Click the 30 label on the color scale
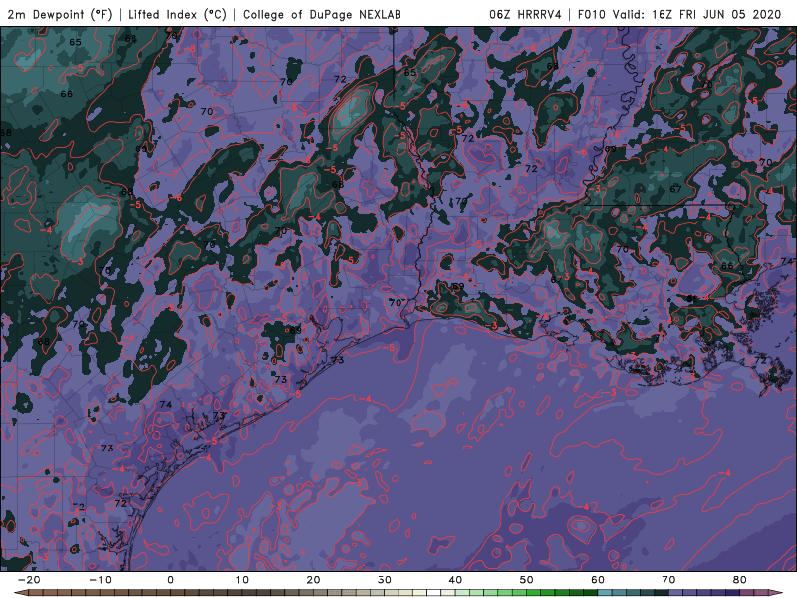 [385, 580]
